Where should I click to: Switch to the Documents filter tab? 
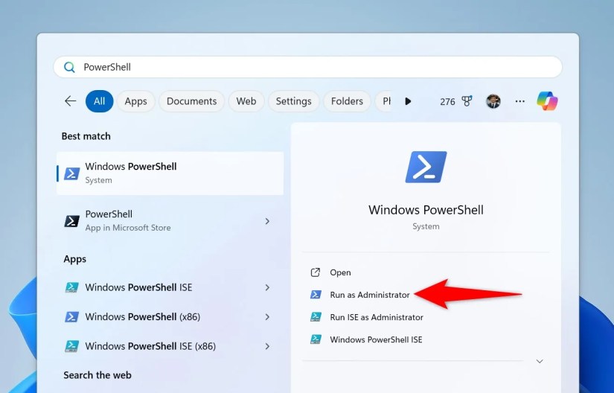pyautogui.click(x=191, y=101)
